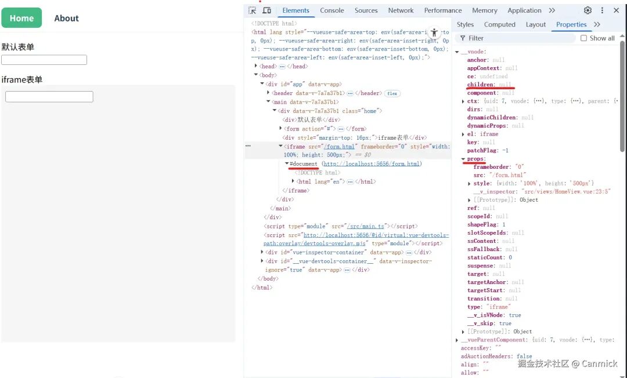Viewport: 627px width, 378px height.
Task: Click the flex badge on header element
Action: click(x=392, y=93)
